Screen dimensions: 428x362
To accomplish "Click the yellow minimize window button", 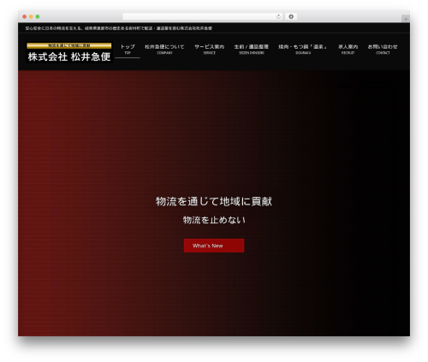I will click(x=31, y=16).
